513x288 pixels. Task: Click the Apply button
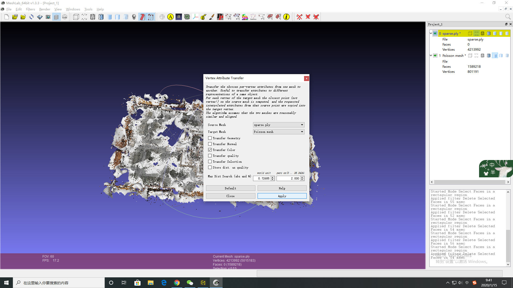pyautogui.click(x=282, y=196)
